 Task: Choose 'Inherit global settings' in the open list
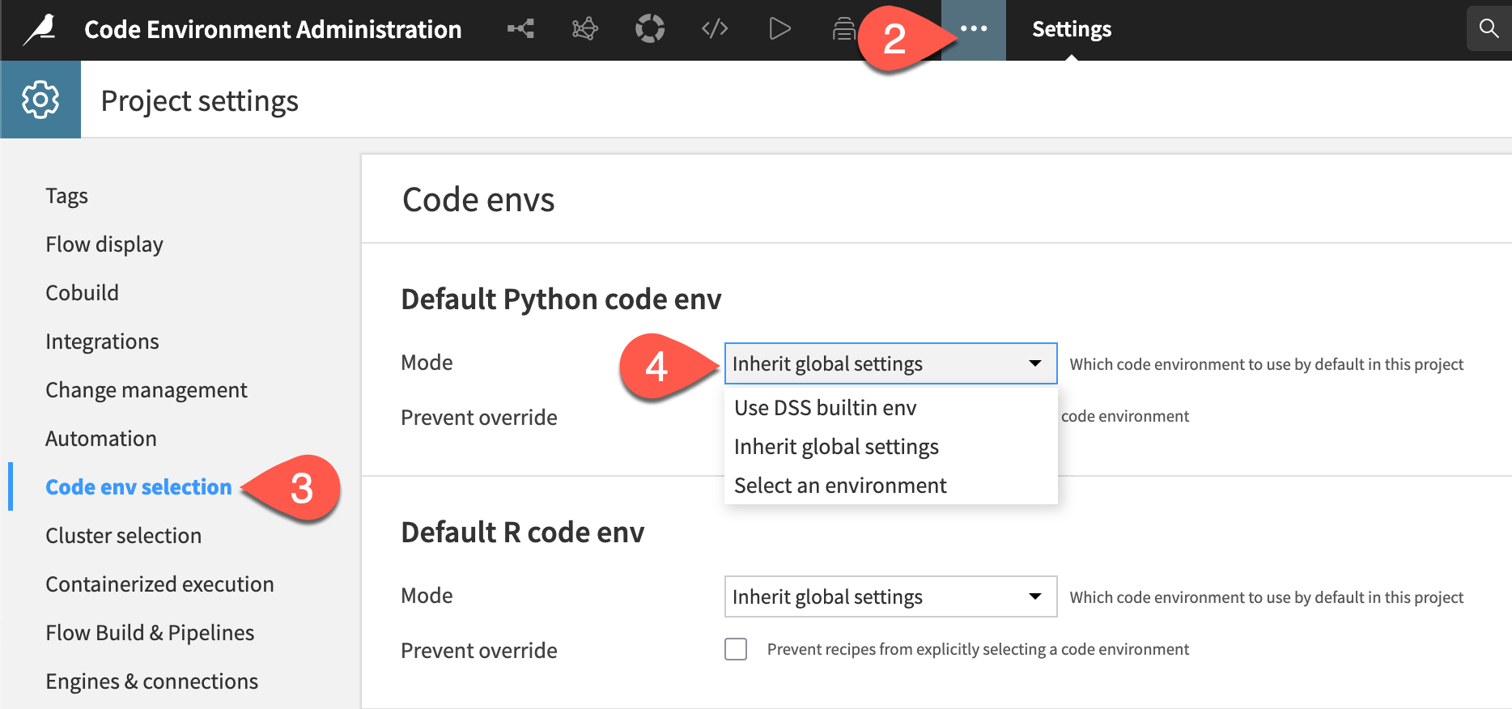coord(890,447)
